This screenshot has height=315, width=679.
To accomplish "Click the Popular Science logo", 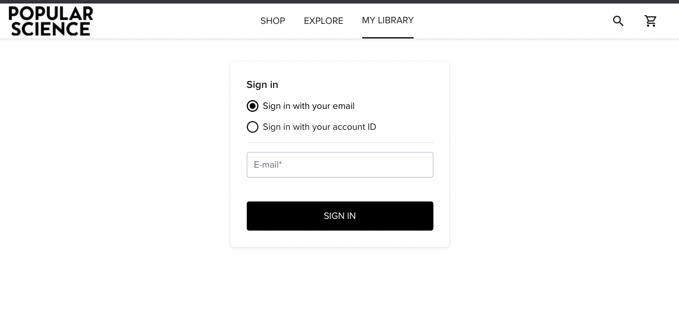I will pyautogui.click(x=51, y=21).
